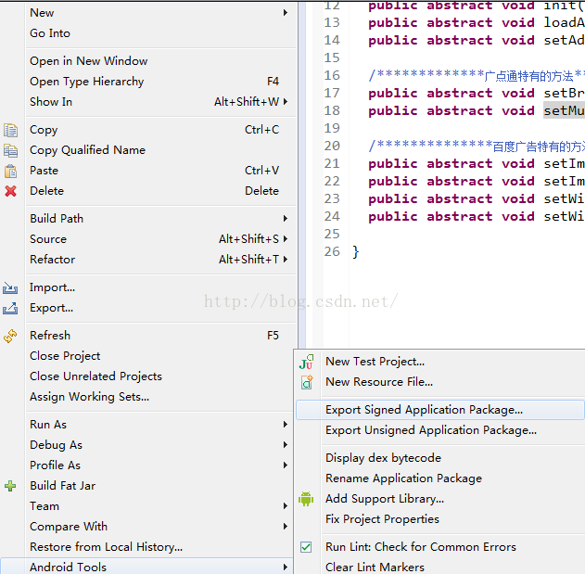This screenshot has width=585, height=574.
Task: Click the Import icon
Action: 11,287
